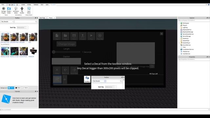Select Black background option in Toolbox

[18, 88]
